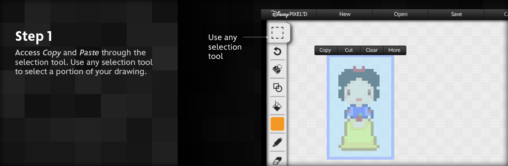Clear the selected area

(x=372, y=50)
